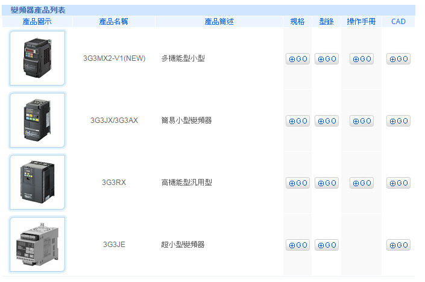
Task: Open CAD GO button for 3G3JX/3G3AX
Action: tap(398, 121)
